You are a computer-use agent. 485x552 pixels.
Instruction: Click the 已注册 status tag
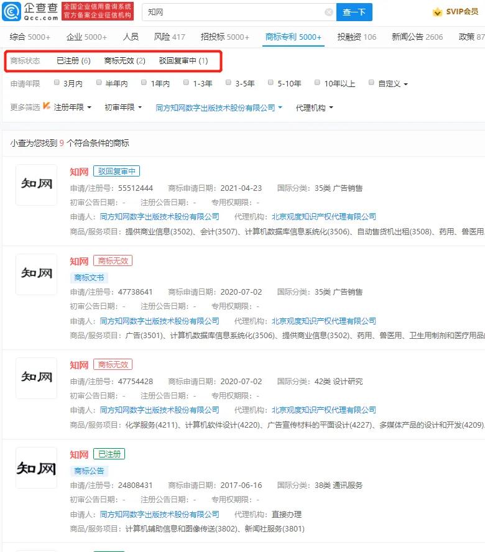point(109,454)
